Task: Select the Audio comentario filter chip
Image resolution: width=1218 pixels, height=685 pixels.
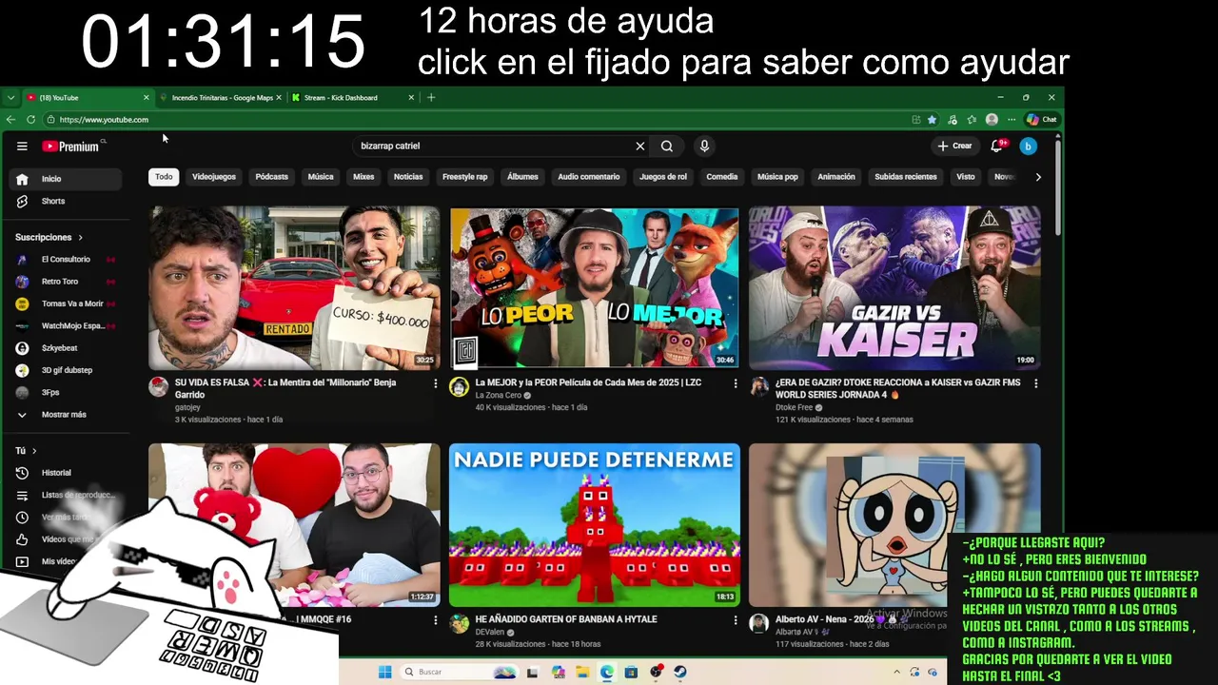Action: pos(588,177)
